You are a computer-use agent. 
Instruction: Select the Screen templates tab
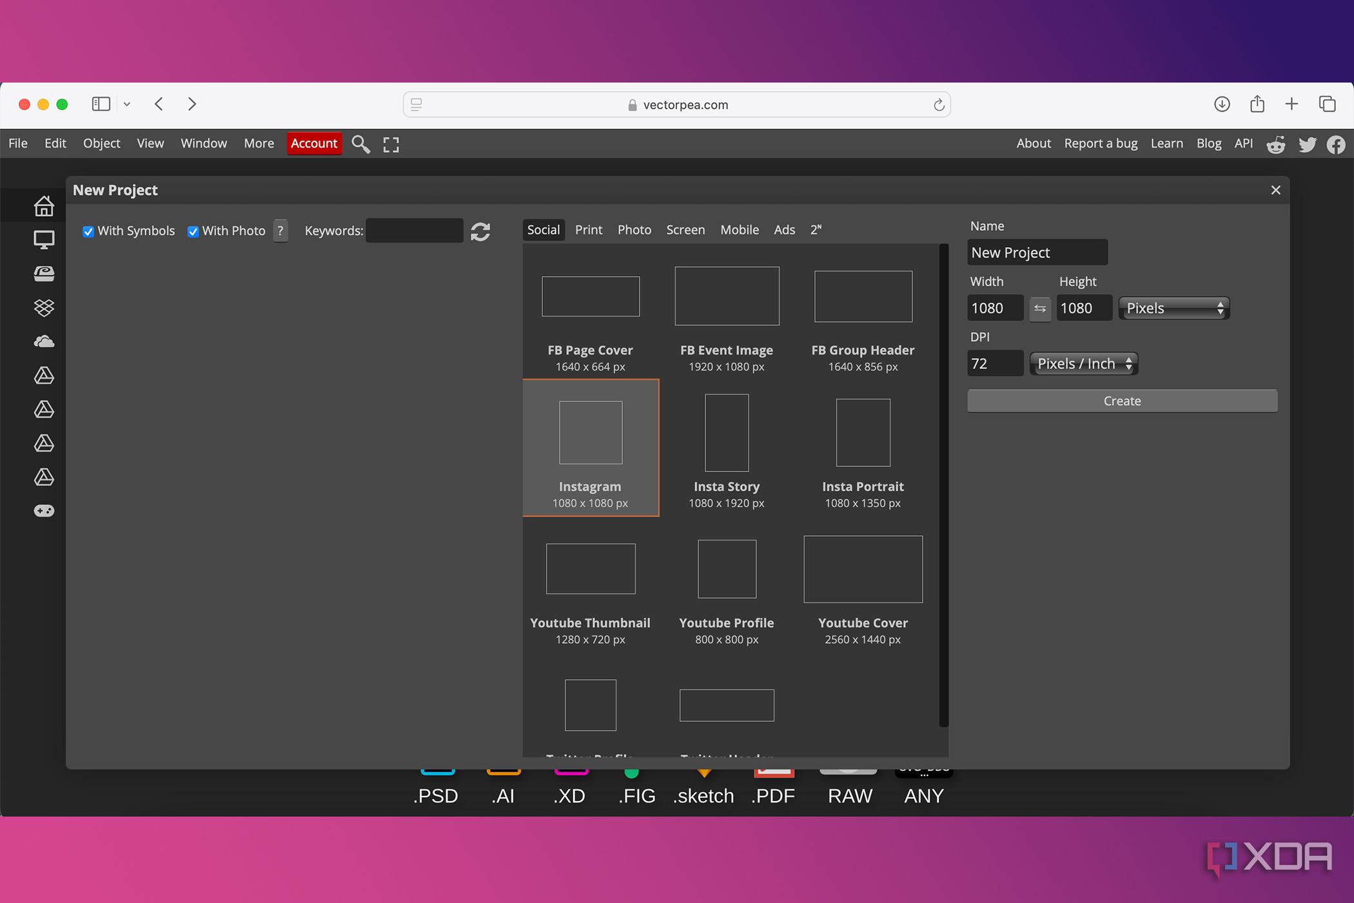click(x=685, y=230)
